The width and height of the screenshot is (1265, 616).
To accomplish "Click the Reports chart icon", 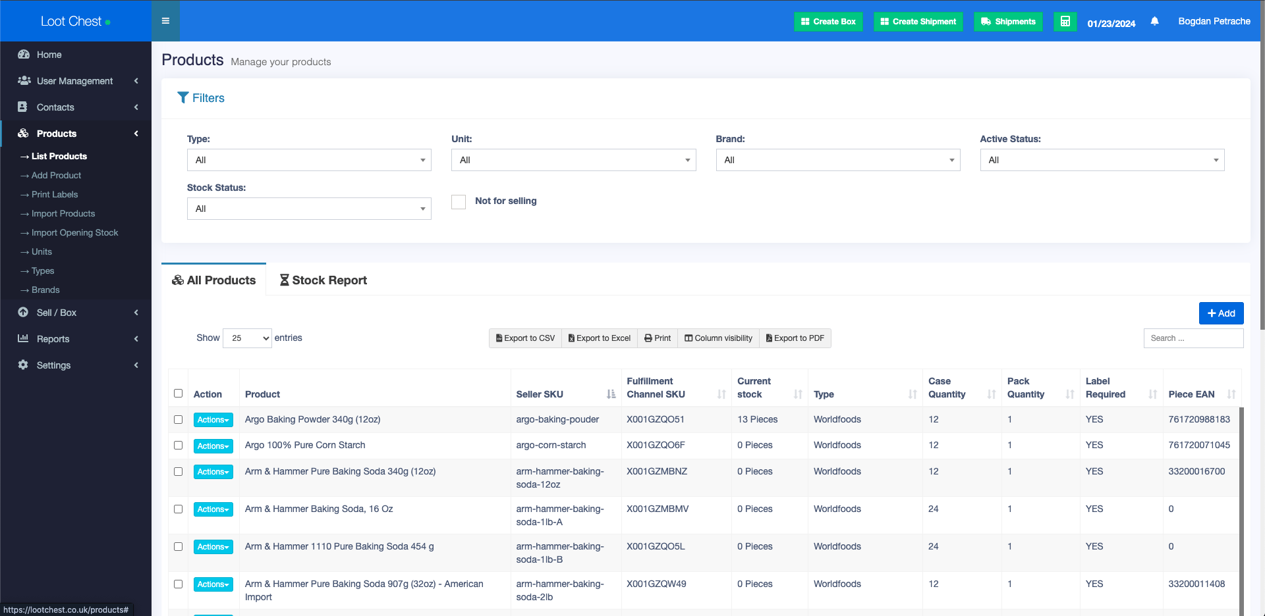I will pyautogui.click(x=23, y=338).
